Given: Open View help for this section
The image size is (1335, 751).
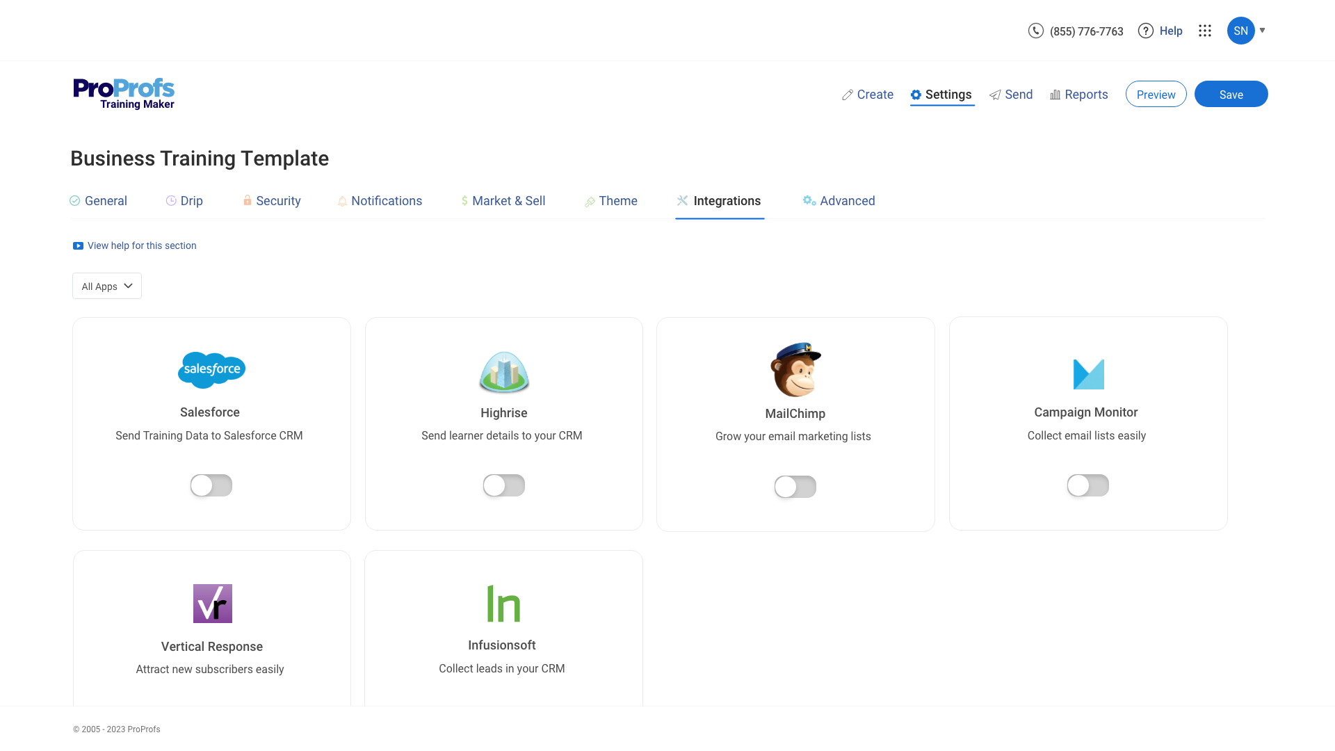Looking at the screenshot, I should [x=135, y=245].
